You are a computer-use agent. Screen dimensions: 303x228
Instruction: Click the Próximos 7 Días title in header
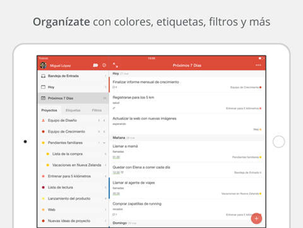coord(187,65)
